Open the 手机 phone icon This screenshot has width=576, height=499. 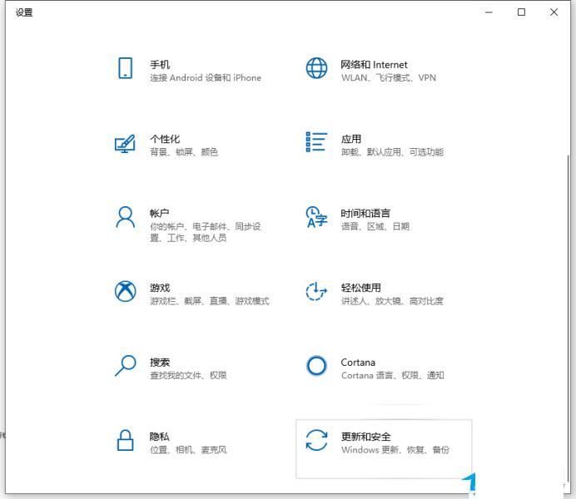click(x=125, y=68)
